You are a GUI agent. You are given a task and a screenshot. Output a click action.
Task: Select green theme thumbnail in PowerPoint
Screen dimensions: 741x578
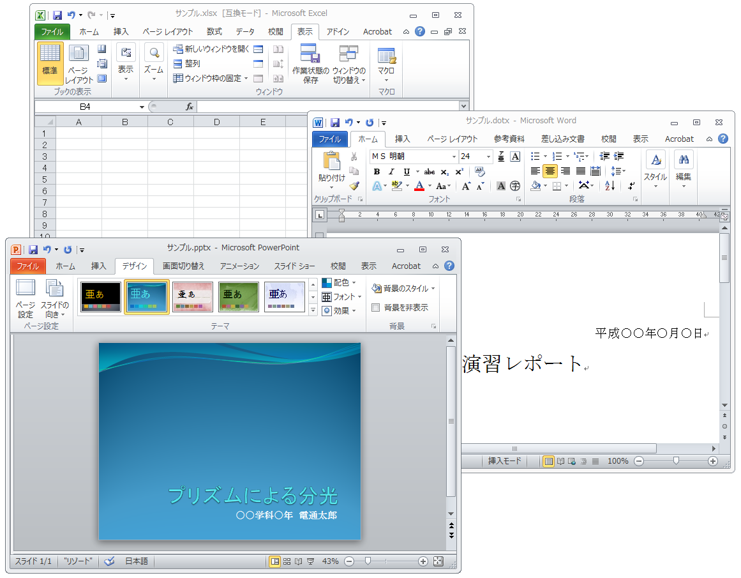(x=239, y=296)
